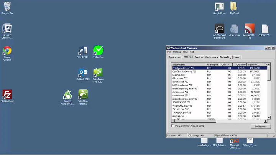Screen dimensions: 276x155
Task: Click the process list horizontal scrollbar thumb
Action: [195, 121]
